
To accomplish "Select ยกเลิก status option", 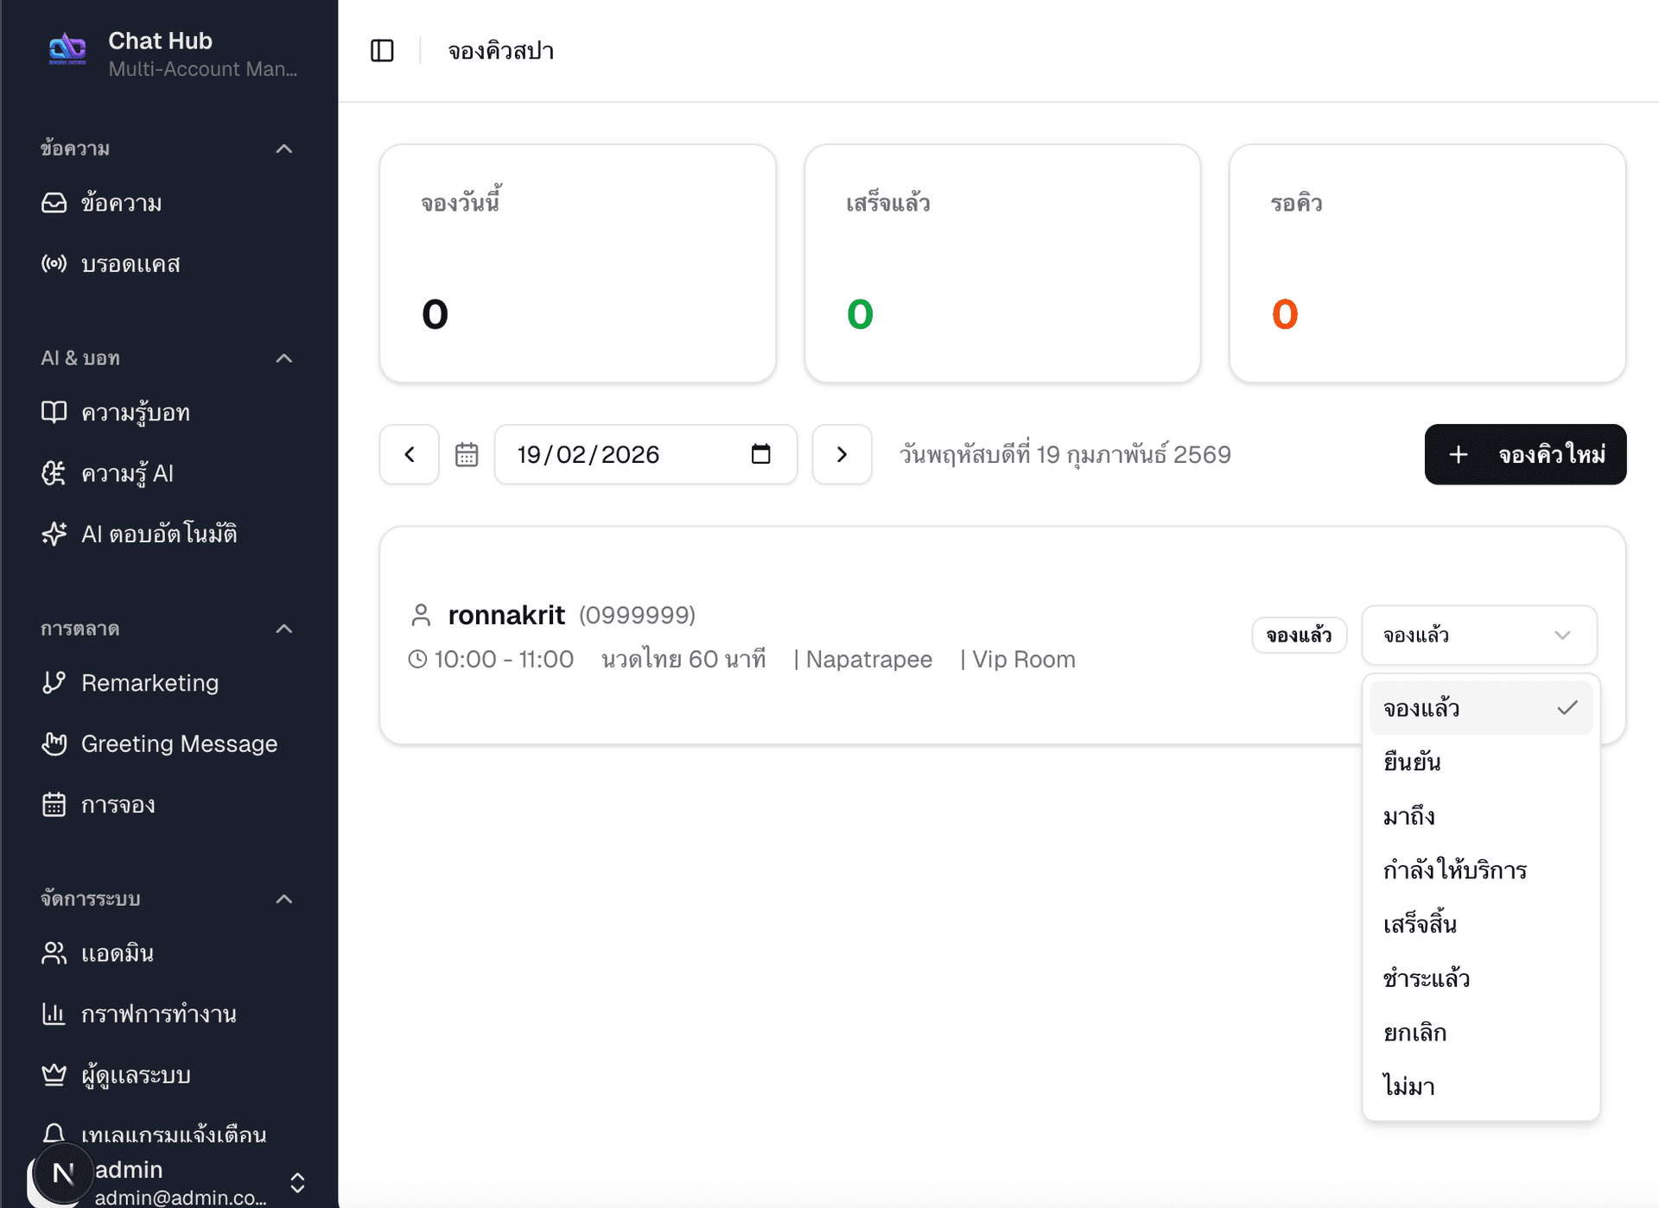I will tap(1414, 1032).
